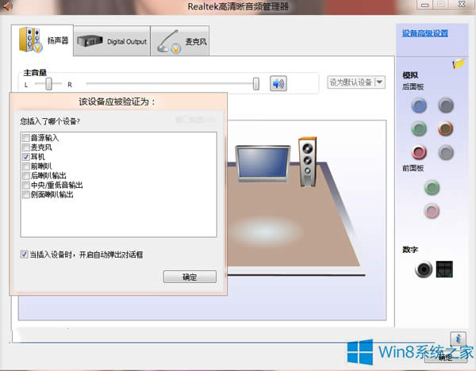Uncheck the 耳机 headphone option
Image resolution: width=476 pixels, height=371 pixels.
coord(26,157)
